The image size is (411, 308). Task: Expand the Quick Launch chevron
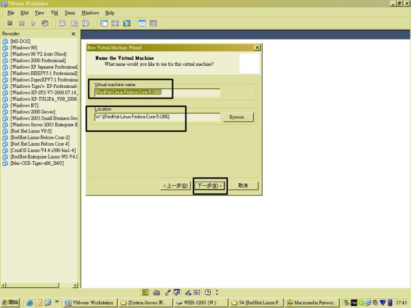coord(57,302)
